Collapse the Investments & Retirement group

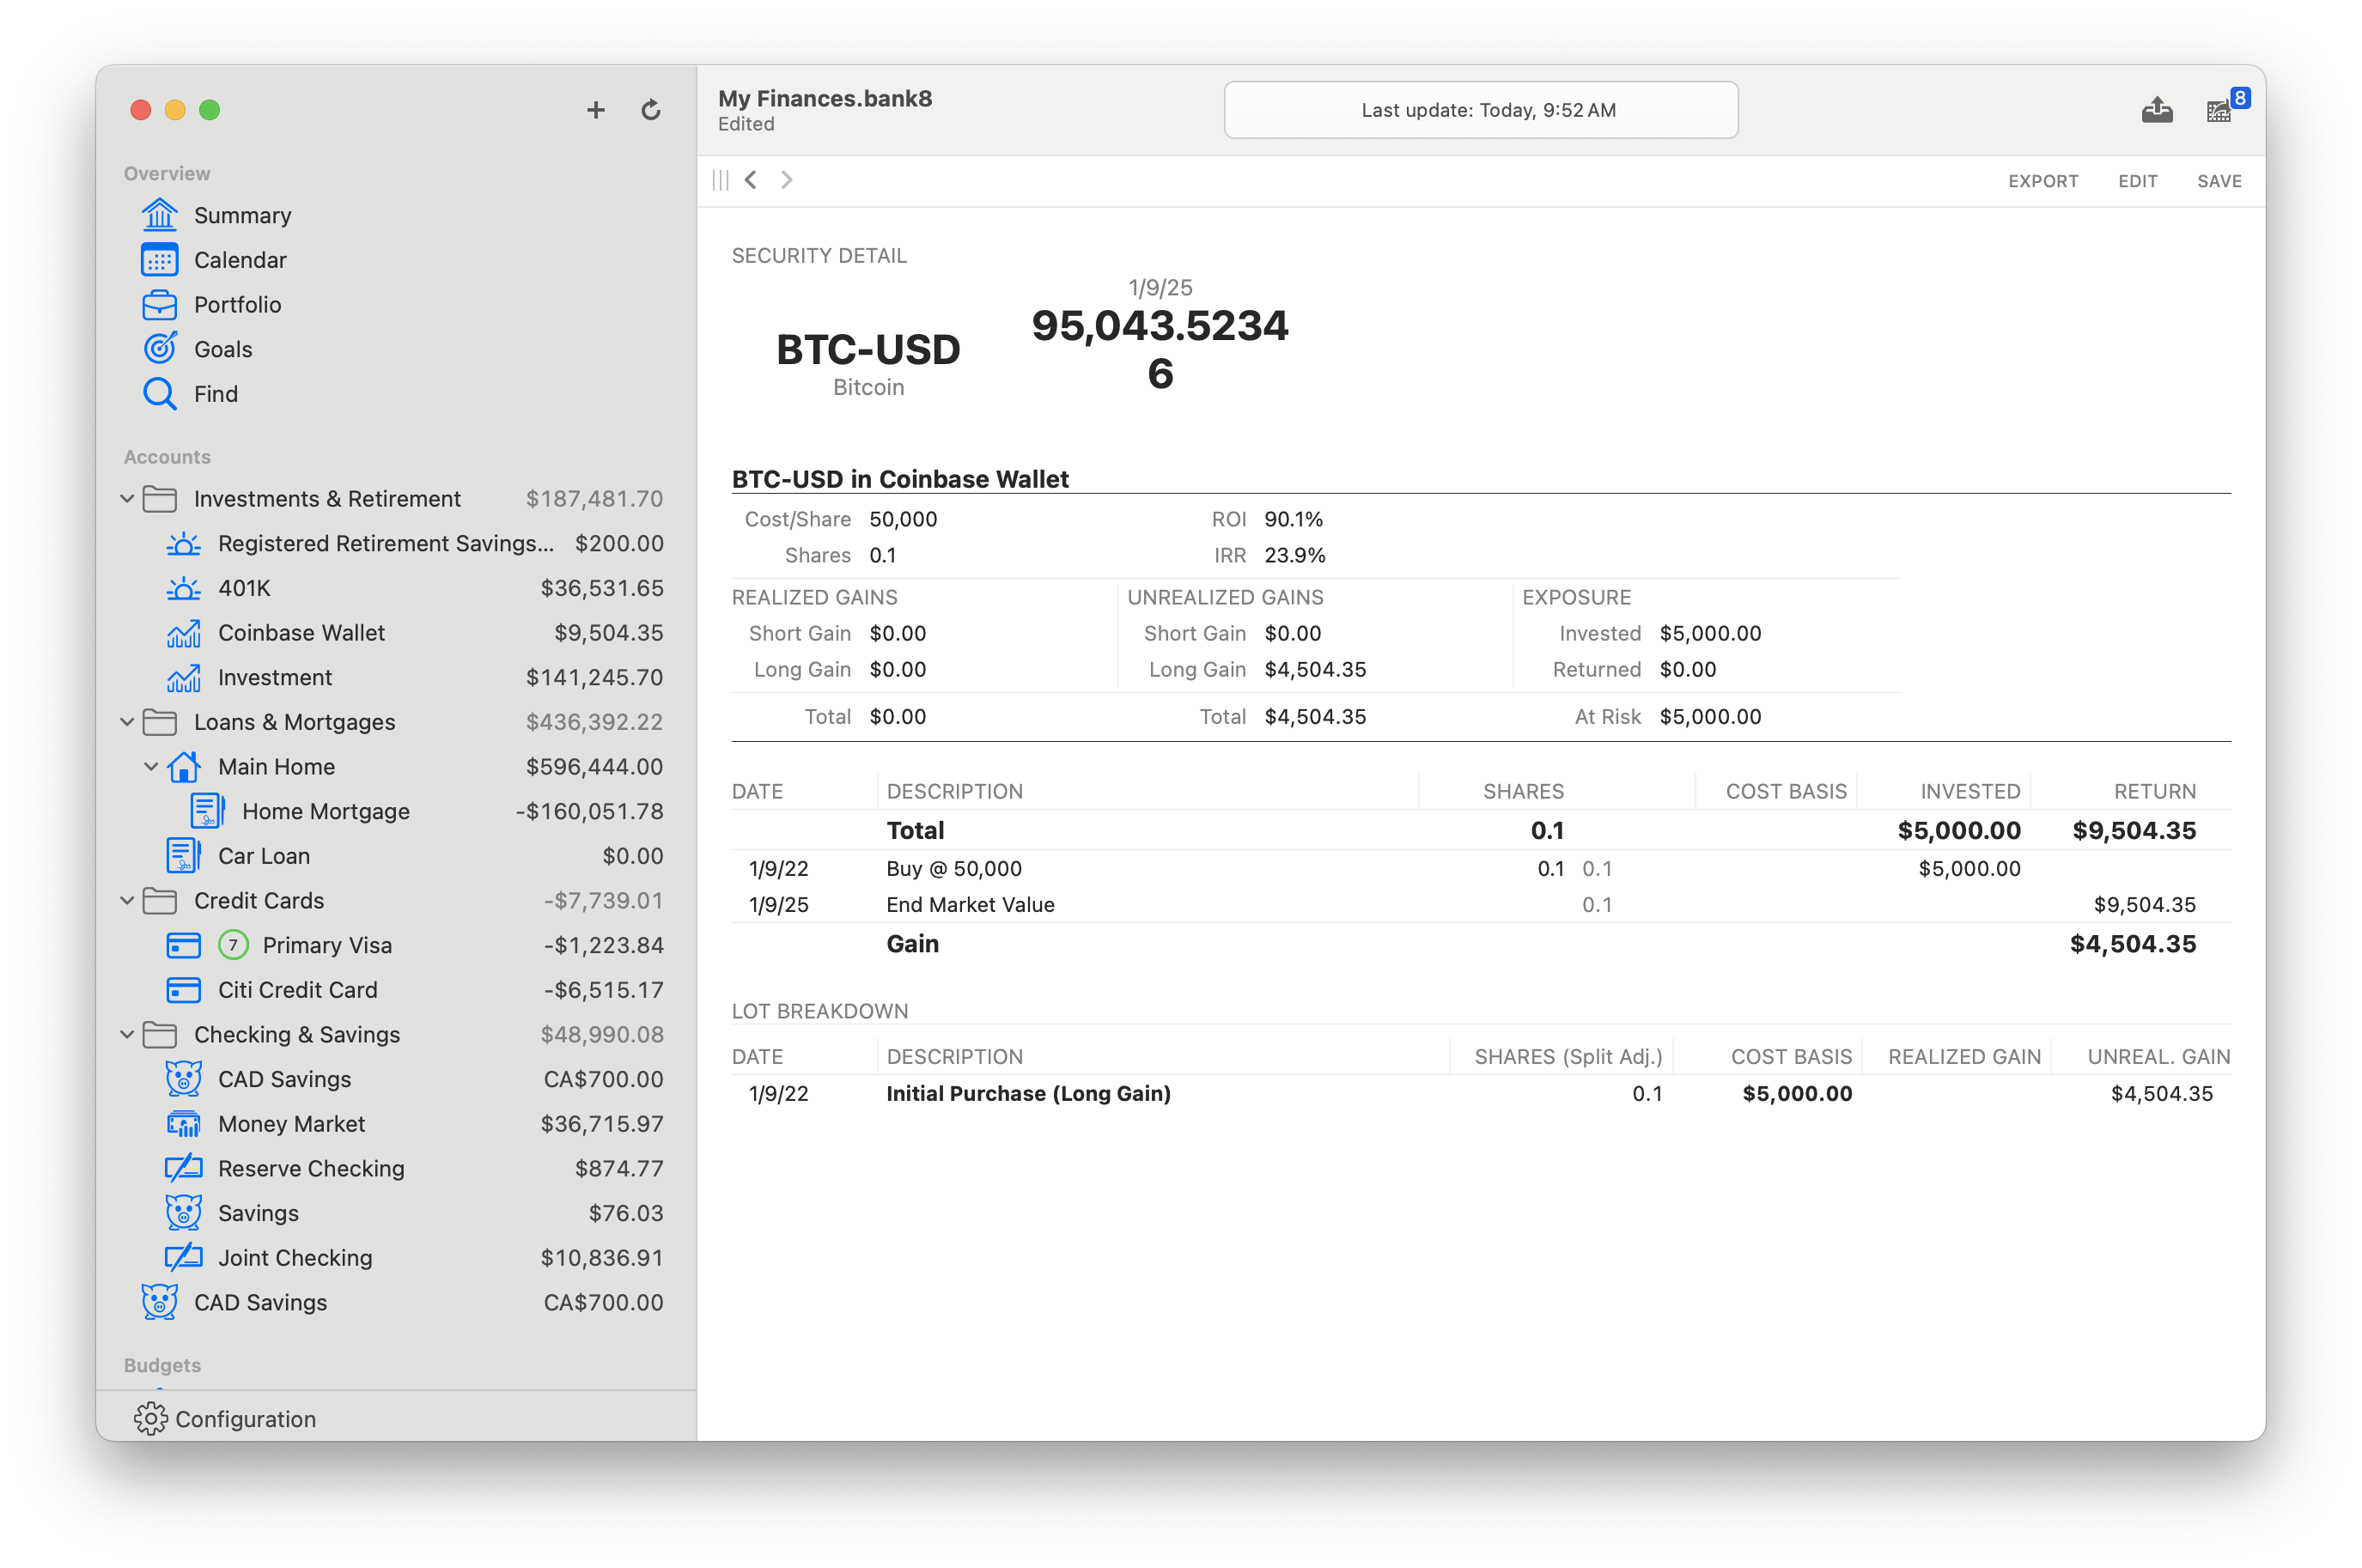coord(127,499)
